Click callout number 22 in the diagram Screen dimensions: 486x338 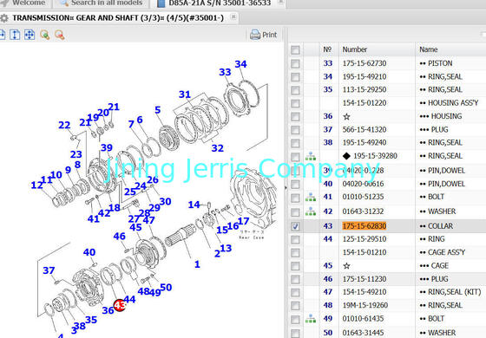tap(64, 125)
